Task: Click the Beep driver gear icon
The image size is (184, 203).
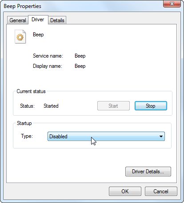Action: click(20, 37)
